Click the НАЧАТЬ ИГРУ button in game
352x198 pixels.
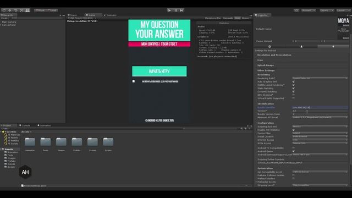click(x=159, y=71)
